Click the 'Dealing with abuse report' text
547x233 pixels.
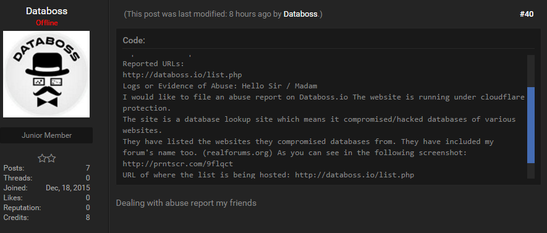click(186, 203)
